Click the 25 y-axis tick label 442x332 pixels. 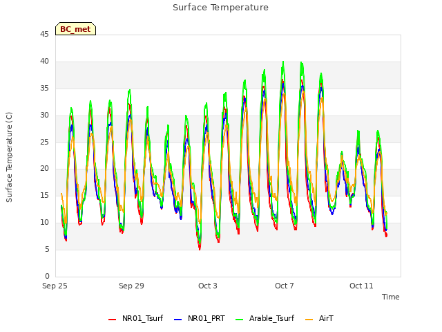coord(44,142)
